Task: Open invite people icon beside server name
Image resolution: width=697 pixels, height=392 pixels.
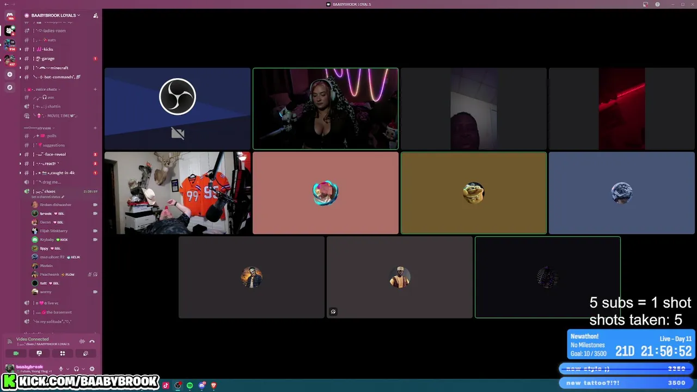Action: tap(95, 15)
